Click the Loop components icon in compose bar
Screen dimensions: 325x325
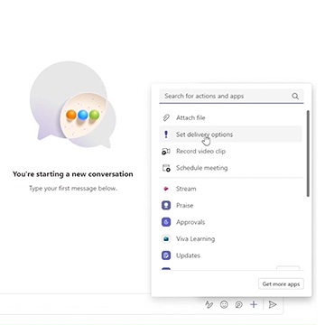pos(239,304)
